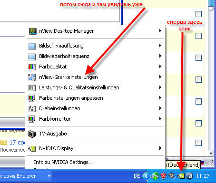Expand the nView Desktop Manager submenu arrow
Viewport: 216px width, 183px height.
click(160, 30)
